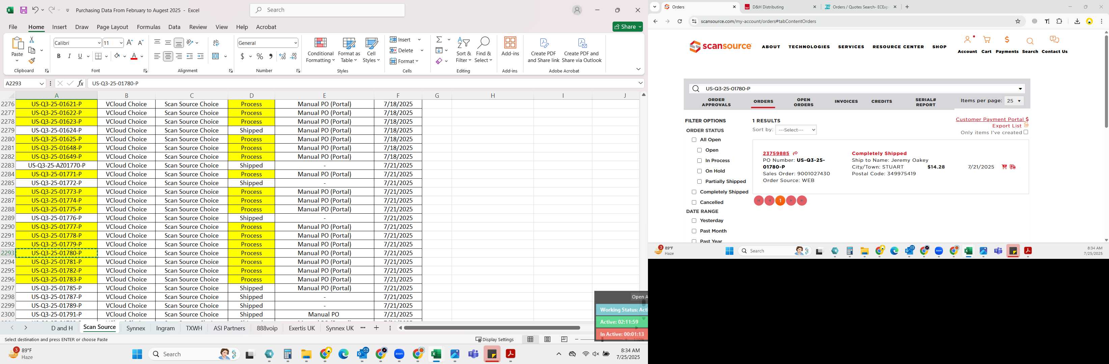The image size is (1109, 364).
Task: Open the font name Calibri dropdown
Action: coord(99,43)
